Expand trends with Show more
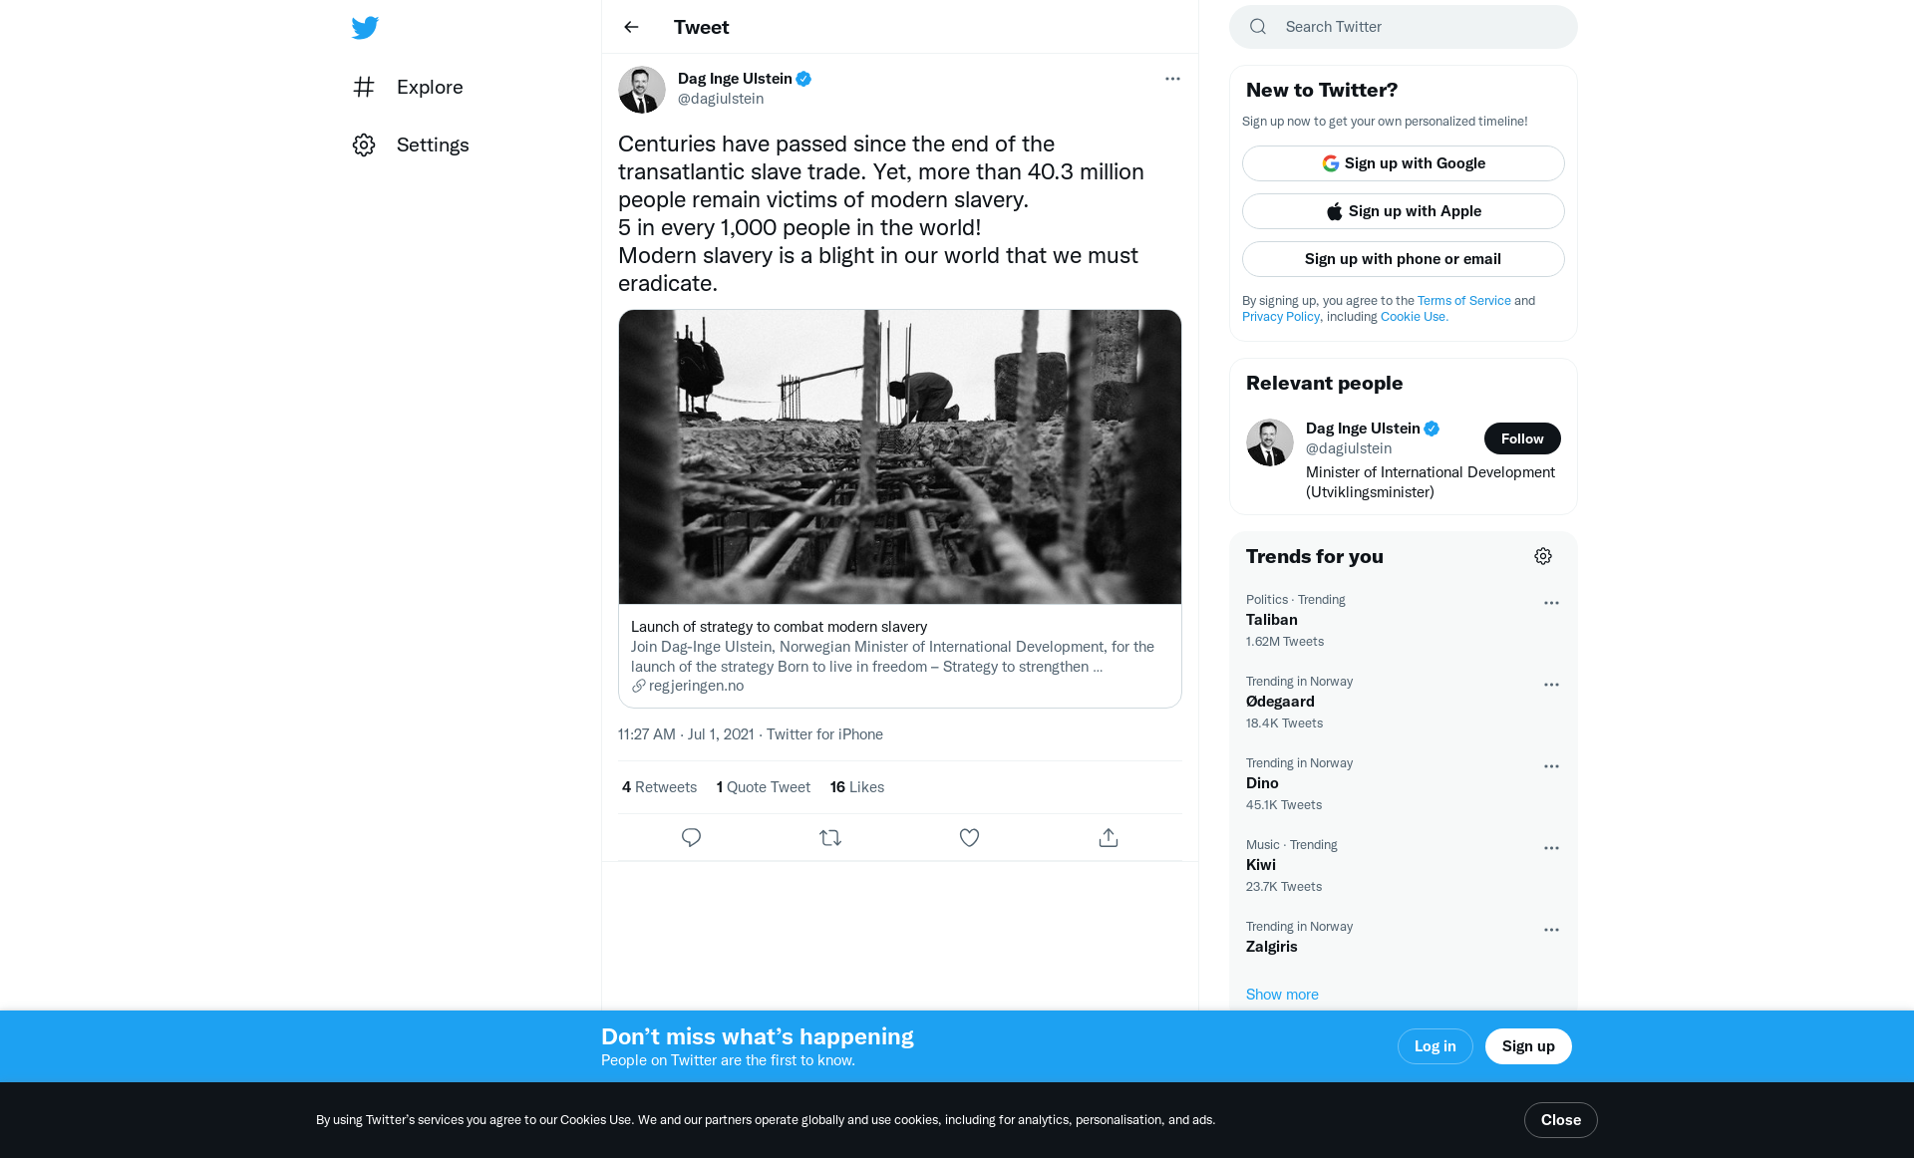The image size is (1914, 1158). tap(1282, 995)
